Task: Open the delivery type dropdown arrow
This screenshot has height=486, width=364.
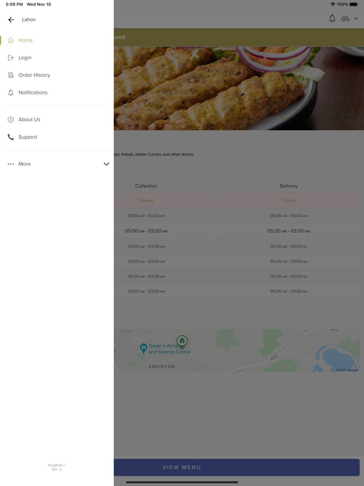Action: [356, 18]
